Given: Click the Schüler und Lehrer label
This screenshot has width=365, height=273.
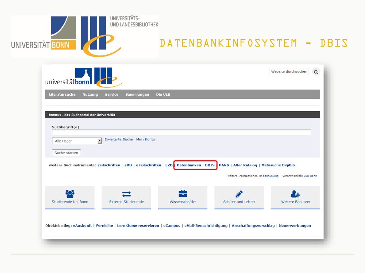Looking at the screenshot, I should pyautogui.click(x=239, y=202).
